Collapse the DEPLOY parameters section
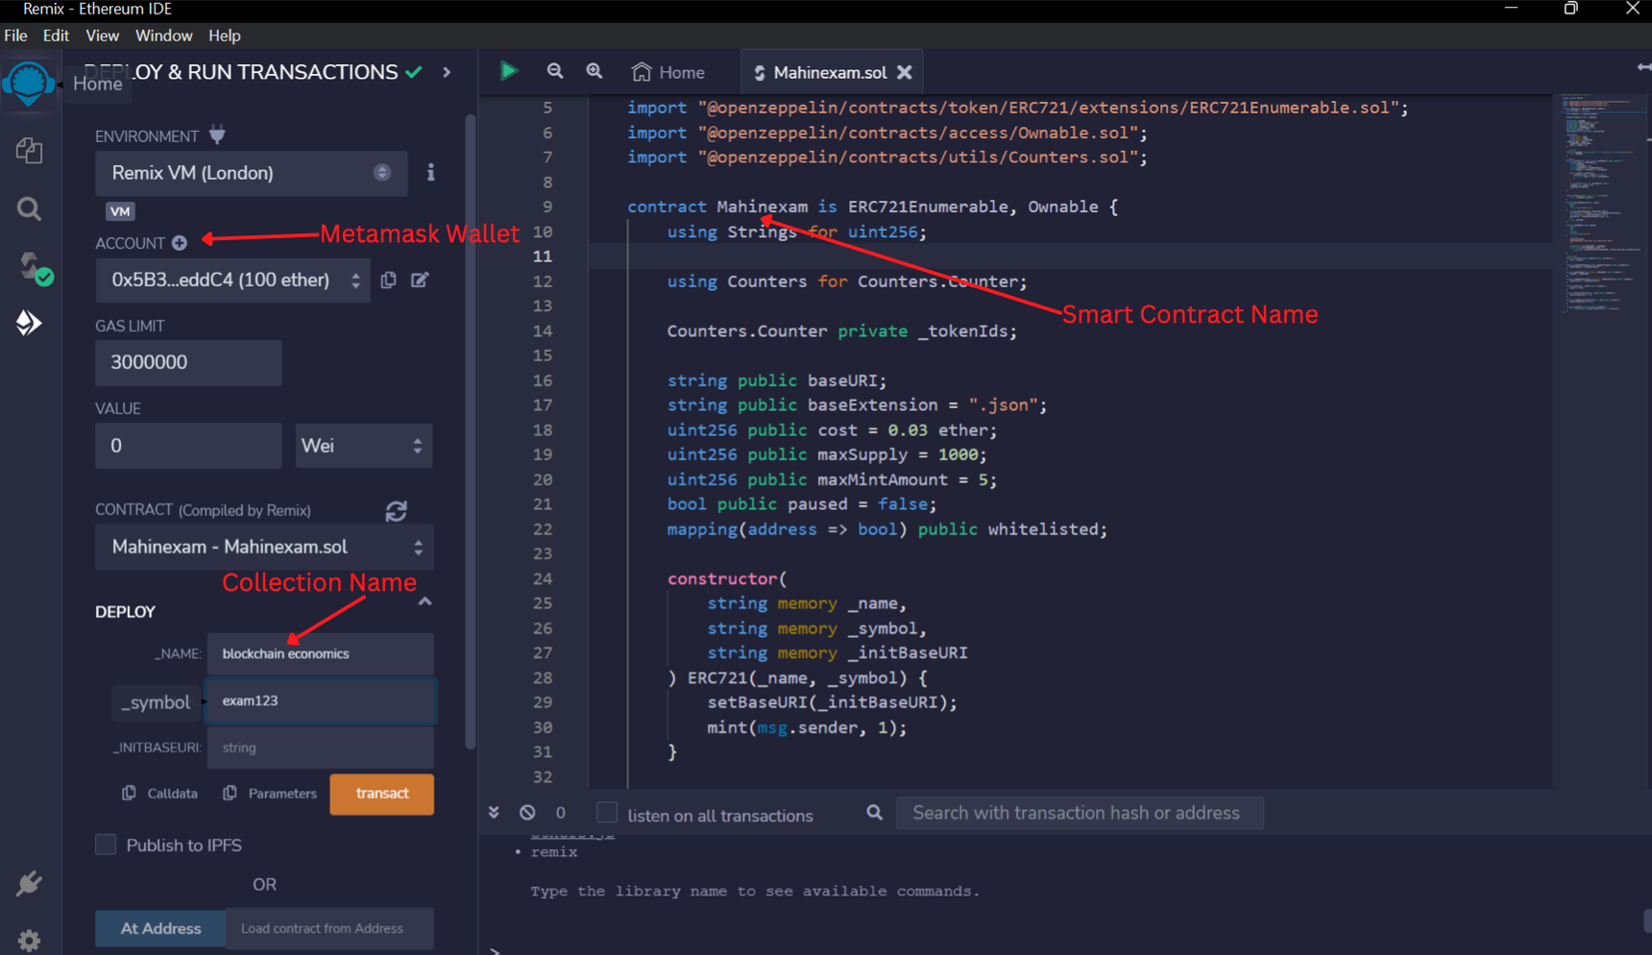 [x=425, y=601]
